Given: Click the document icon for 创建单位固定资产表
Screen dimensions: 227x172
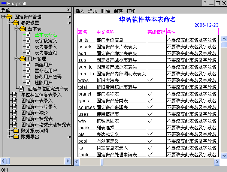Looking at the screenshot, I should [x=21, y=88].
